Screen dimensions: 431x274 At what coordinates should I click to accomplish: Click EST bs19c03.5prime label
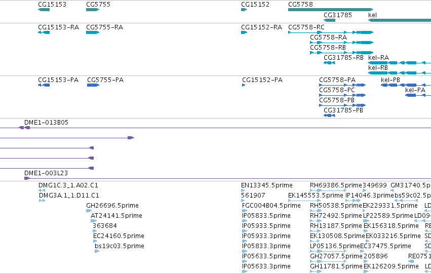coord(120,246)
